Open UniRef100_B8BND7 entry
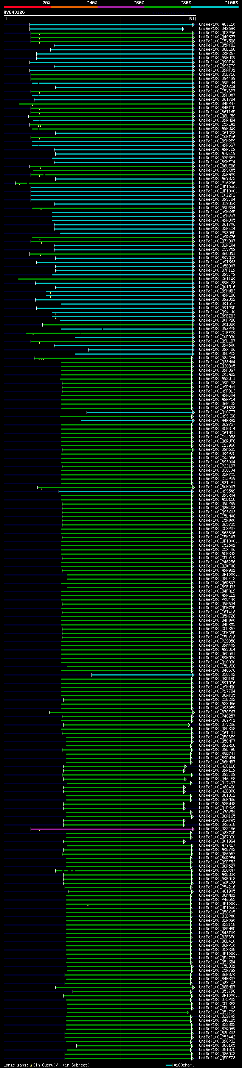Screen dimensions: 242x1068 217,988
